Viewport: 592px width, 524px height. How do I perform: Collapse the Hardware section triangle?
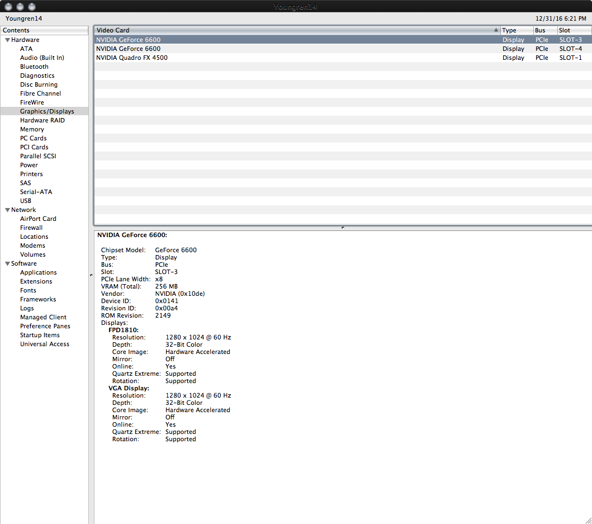coord(7,40)
